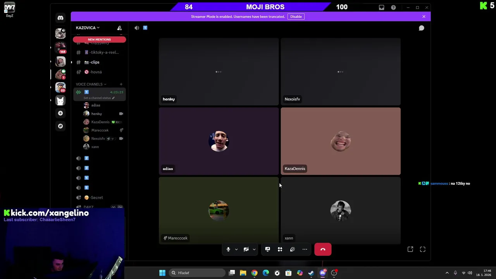Click the create channel plus next to VOICE CHANELS
This screenshot has width=496, height=279.
pos(121,84)
